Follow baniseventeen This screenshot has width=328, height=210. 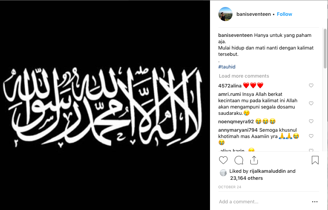[284, 14]
